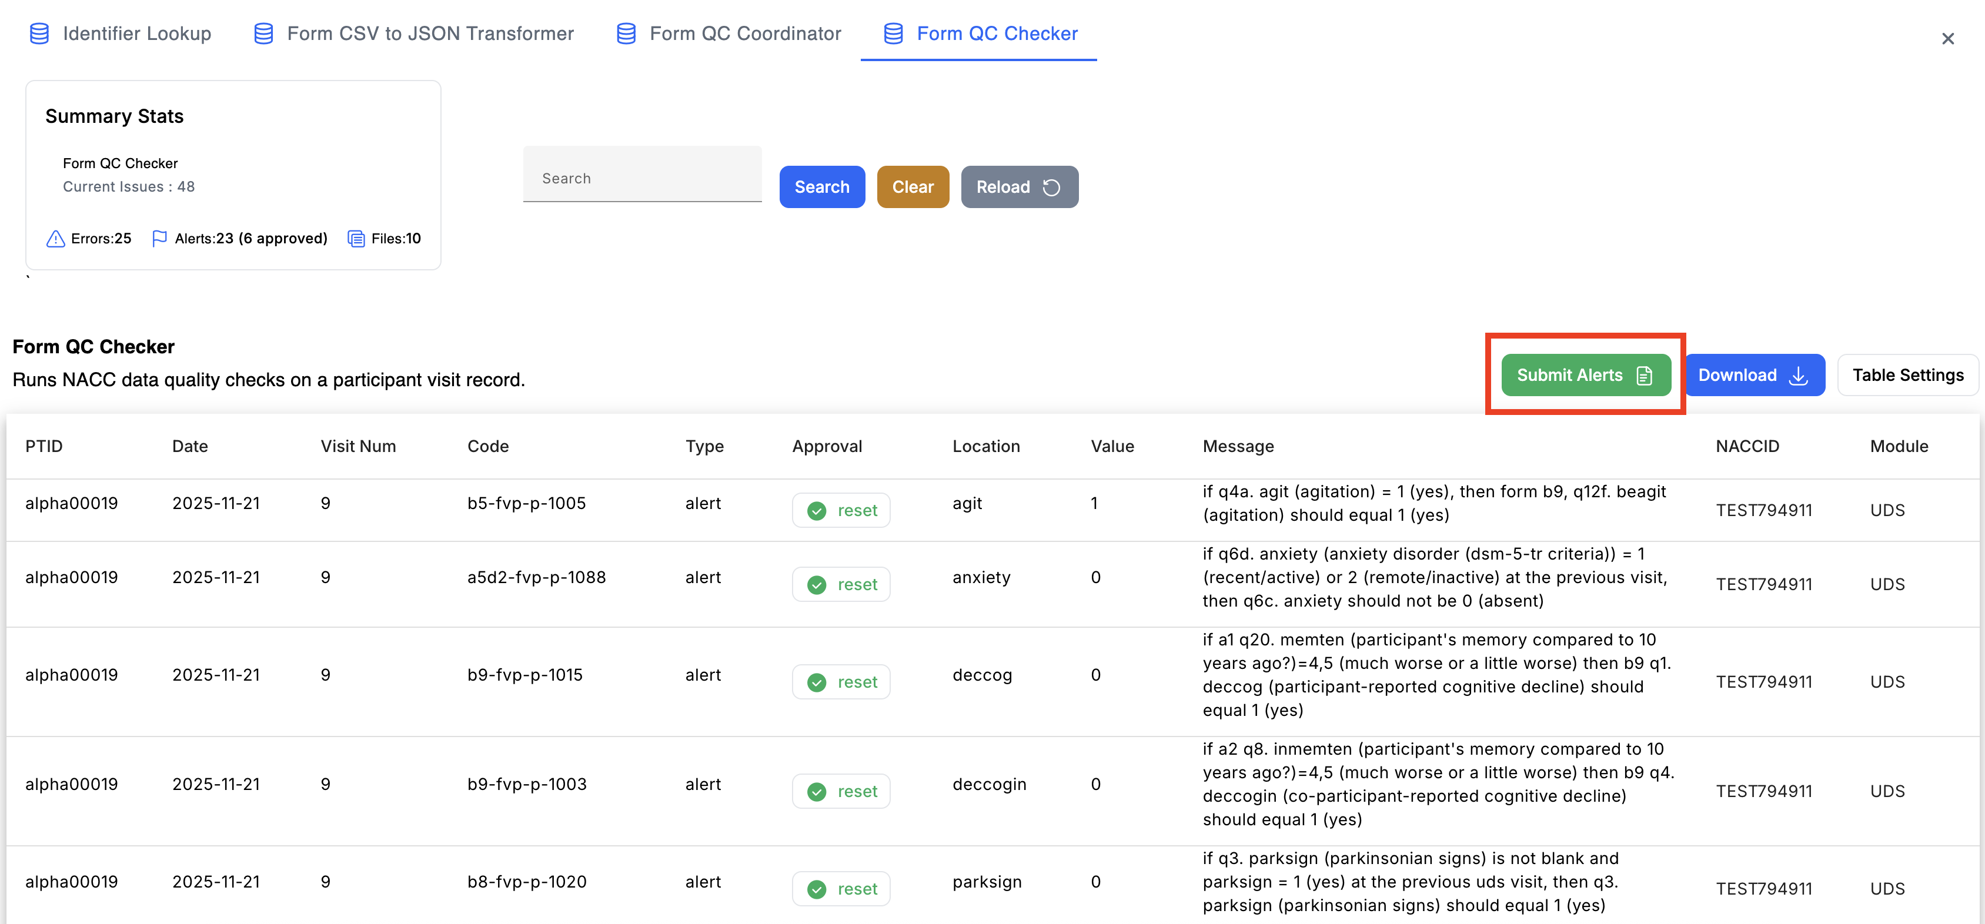Click the anxiety location cell

tap(981, 578)
